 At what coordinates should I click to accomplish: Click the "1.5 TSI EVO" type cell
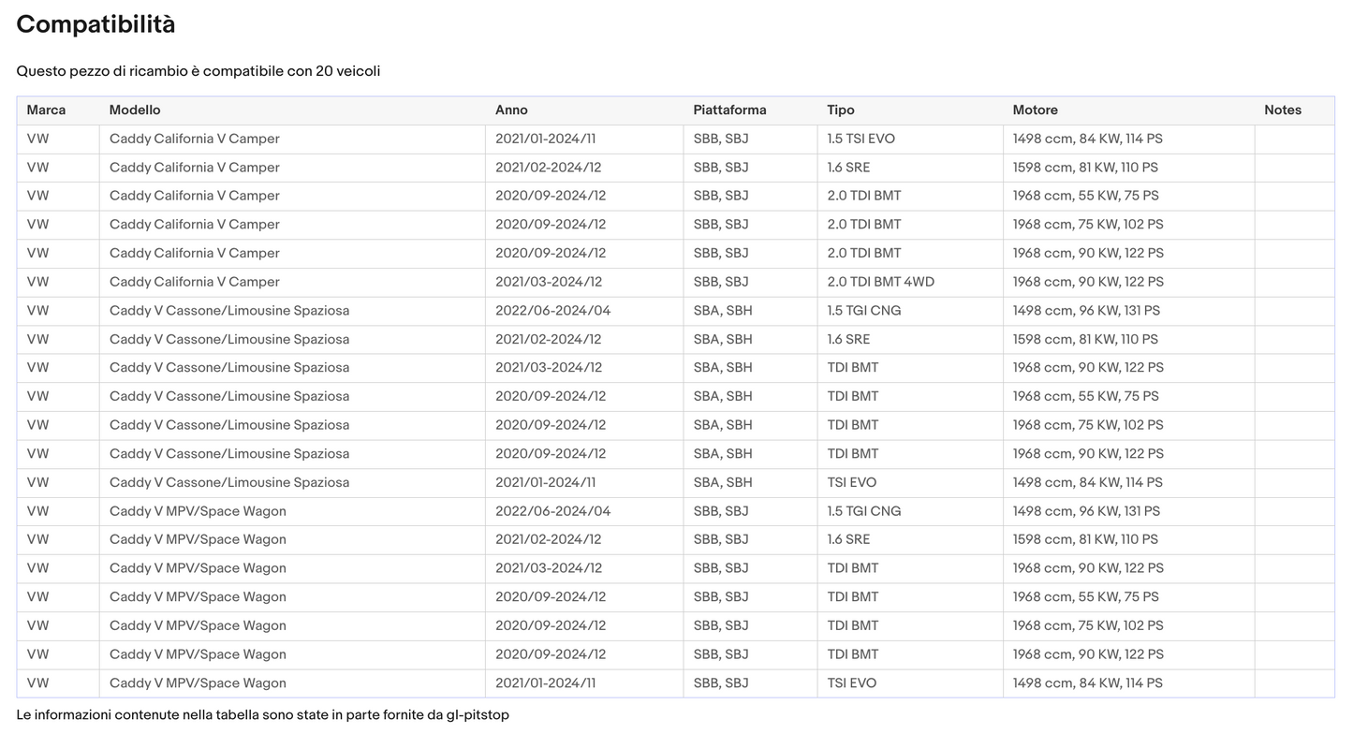[x=860, y=139]
